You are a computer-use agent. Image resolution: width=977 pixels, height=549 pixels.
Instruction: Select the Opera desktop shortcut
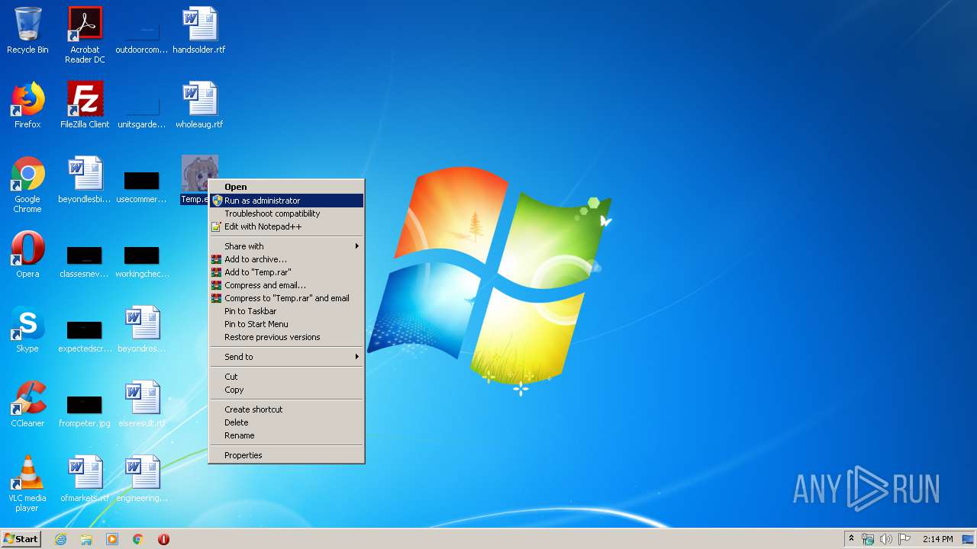(x=27, y=249)
